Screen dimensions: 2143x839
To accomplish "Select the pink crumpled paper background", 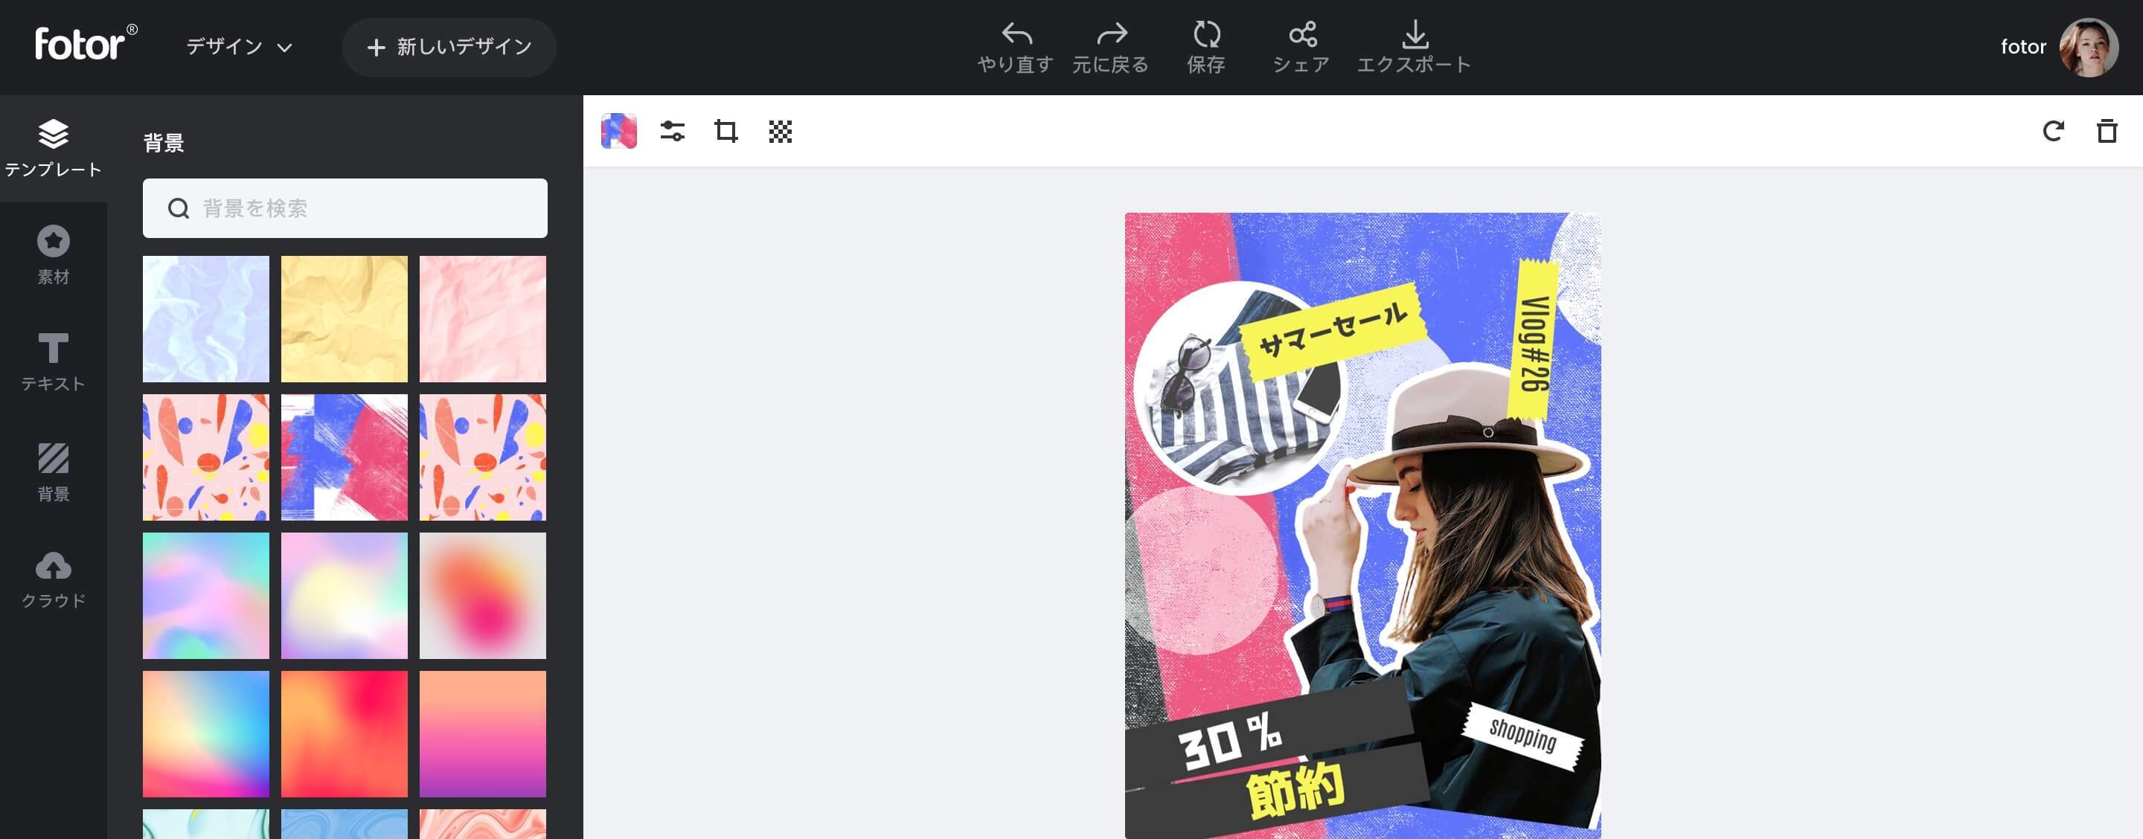I will [482, 318].
